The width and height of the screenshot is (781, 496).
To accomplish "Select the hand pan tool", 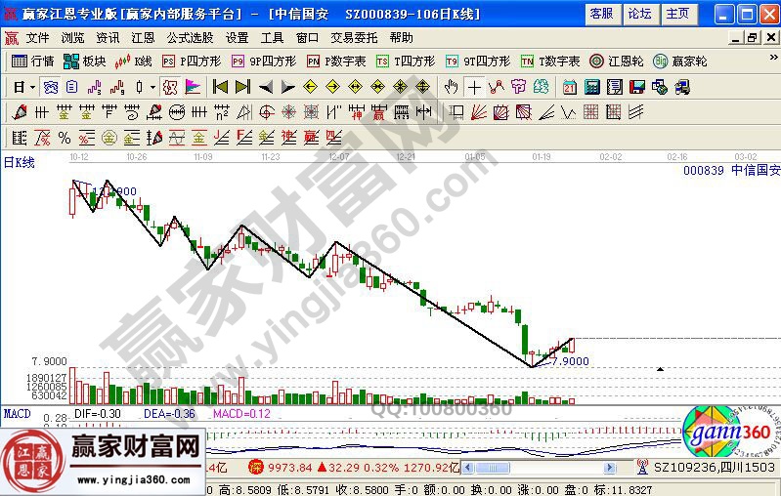I will coord(451,87).
